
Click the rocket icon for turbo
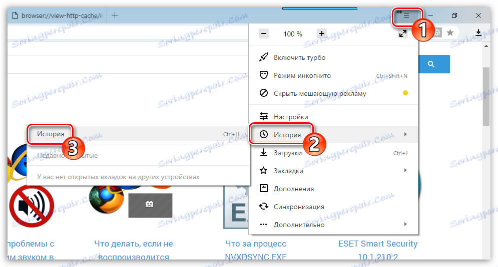click(264, 57)
